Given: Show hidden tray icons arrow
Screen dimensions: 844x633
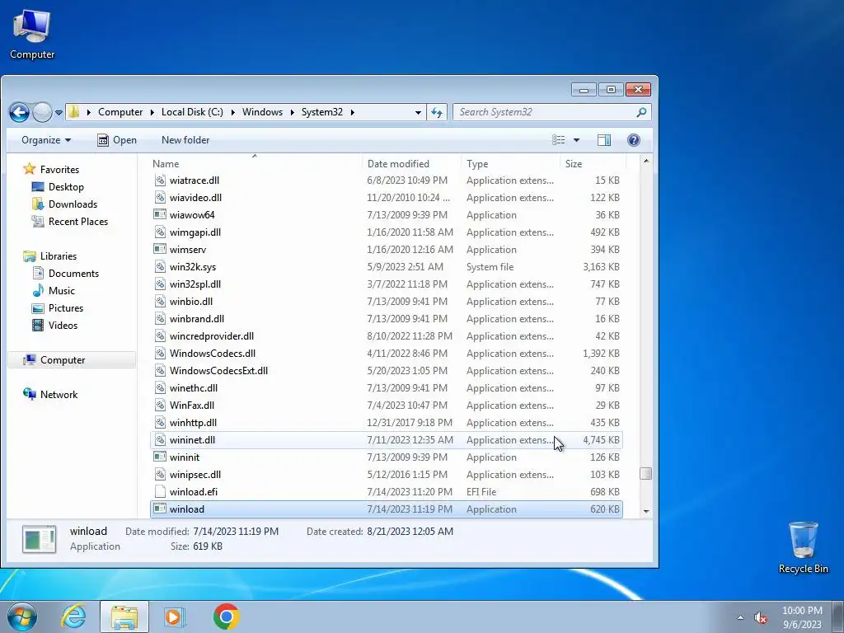Looking at the screenshot, I should pyautogui.click(x=740, y=618).
